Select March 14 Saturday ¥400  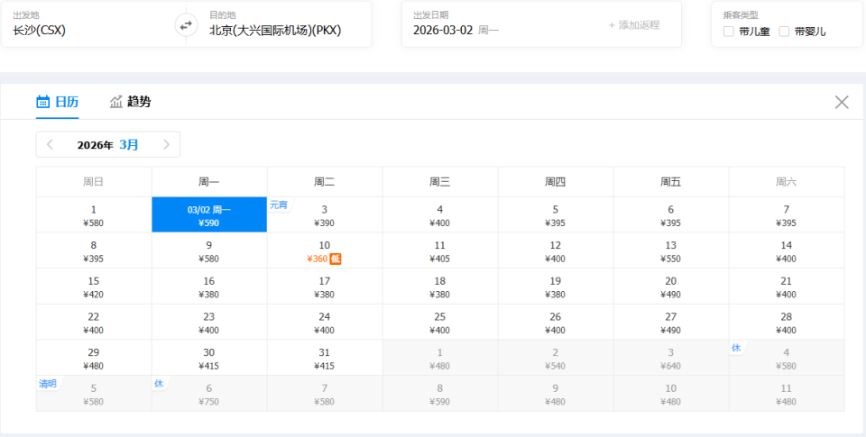[x=787, y=250]
